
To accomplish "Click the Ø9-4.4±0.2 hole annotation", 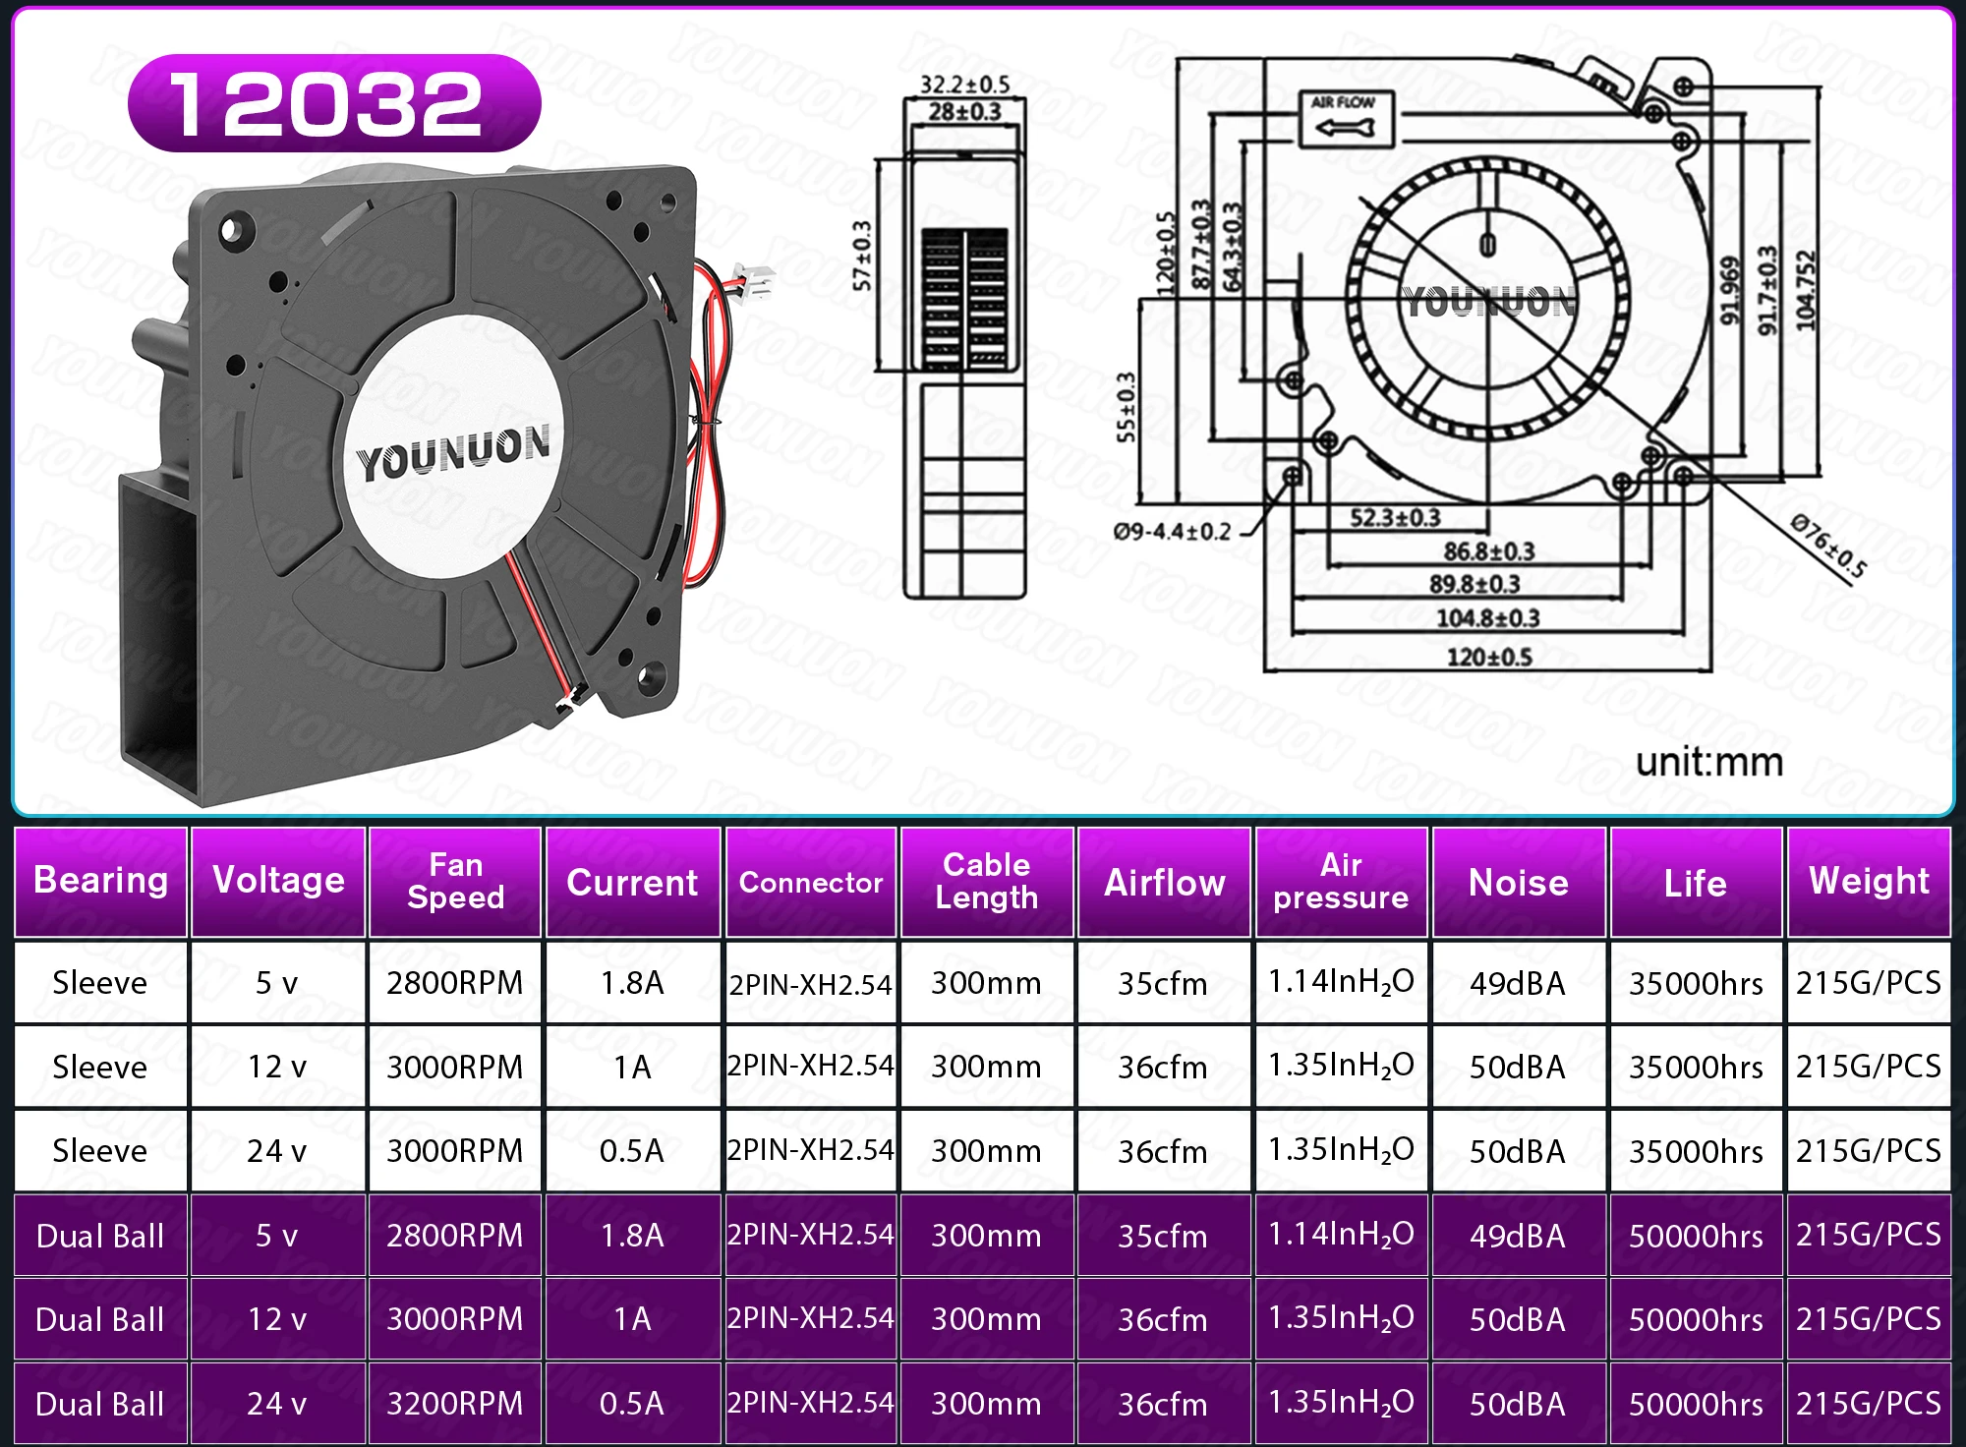I will click(x=1172, y=532).
